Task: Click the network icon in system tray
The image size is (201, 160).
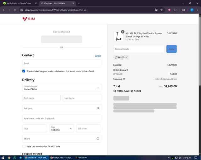Action: point(176,158)
